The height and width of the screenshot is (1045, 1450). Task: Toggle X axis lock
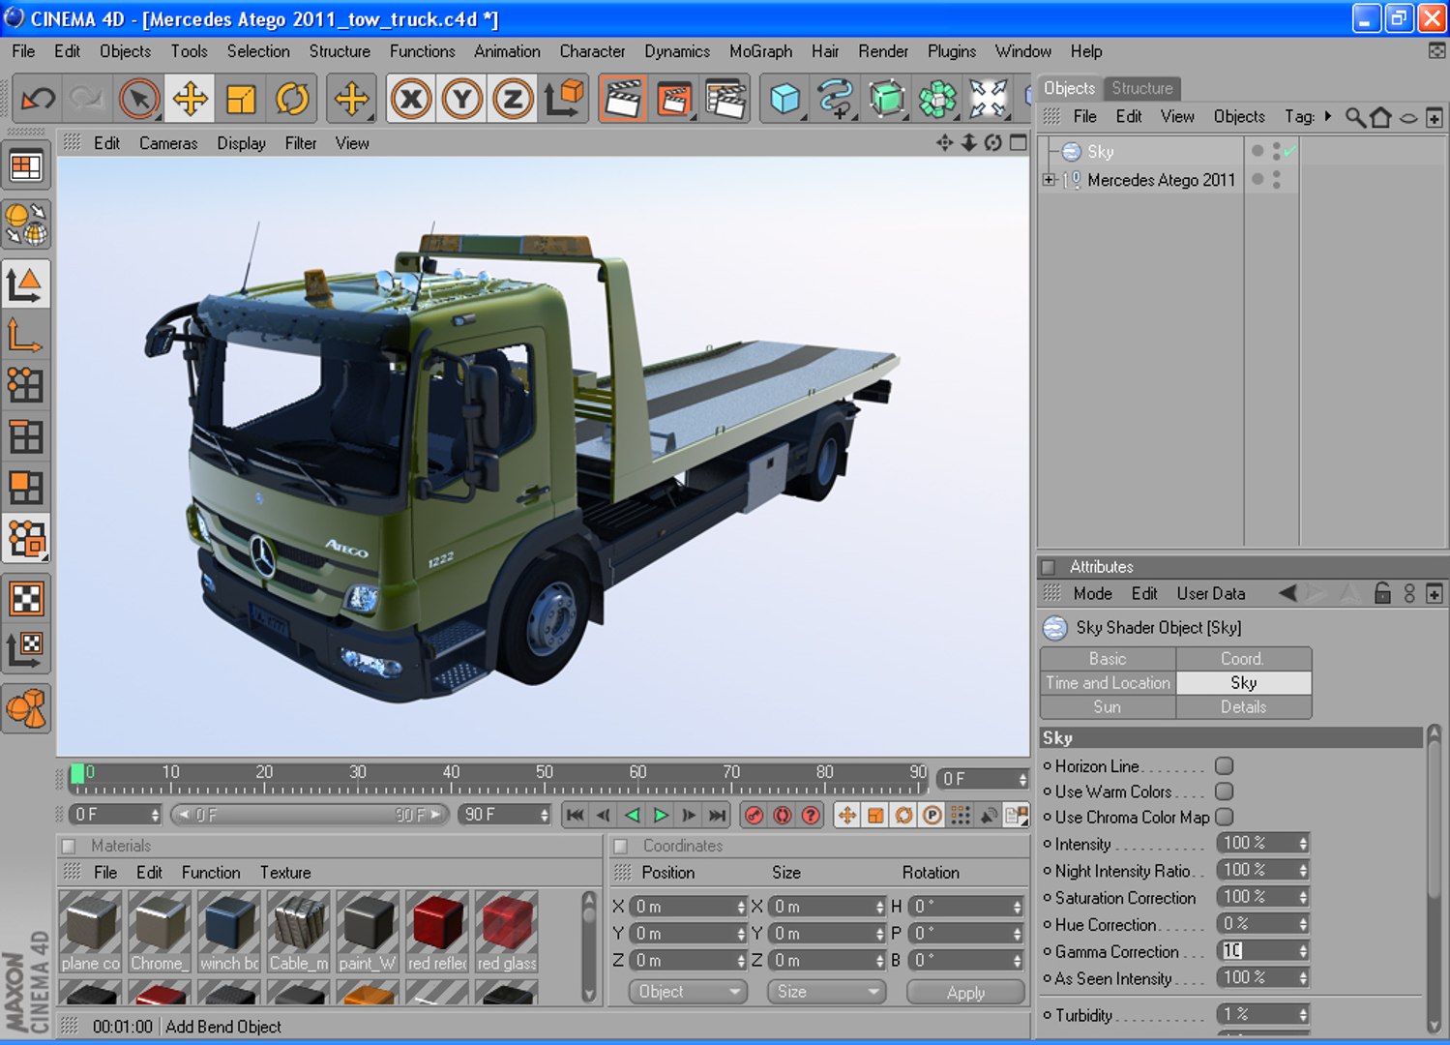click(411, 99)
